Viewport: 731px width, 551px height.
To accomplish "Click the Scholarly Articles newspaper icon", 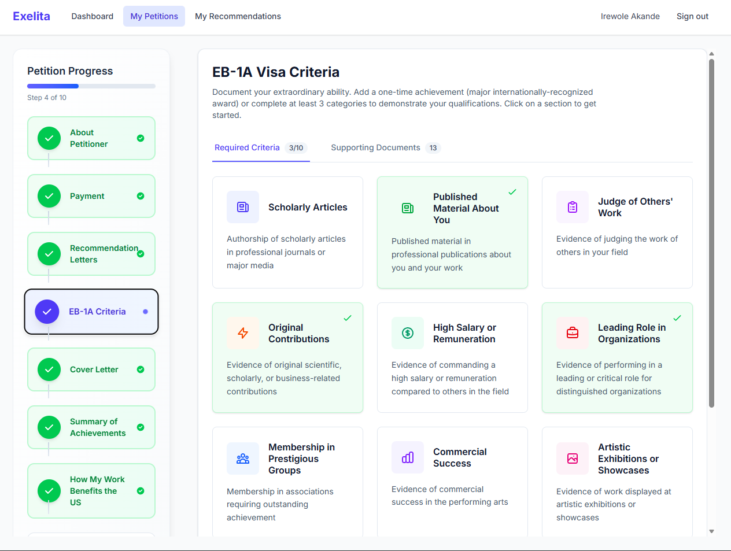I will click(x=243, y=207).
